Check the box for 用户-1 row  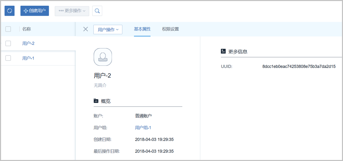8,58
